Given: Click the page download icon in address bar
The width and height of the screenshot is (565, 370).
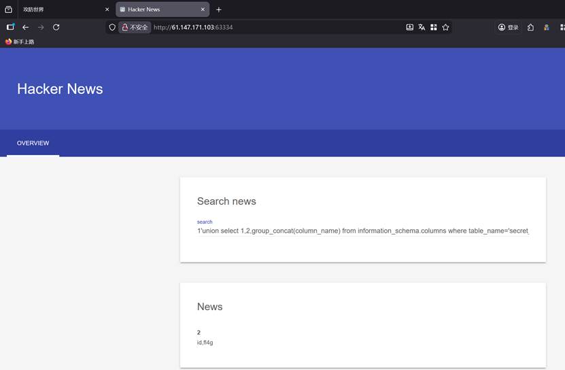Looking at the screenshot, I should pyautogui.click(x=410, y=27).
